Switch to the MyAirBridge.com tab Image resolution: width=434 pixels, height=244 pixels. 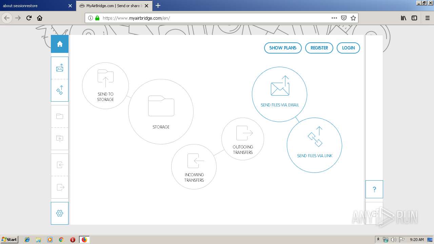coord(114,6)
